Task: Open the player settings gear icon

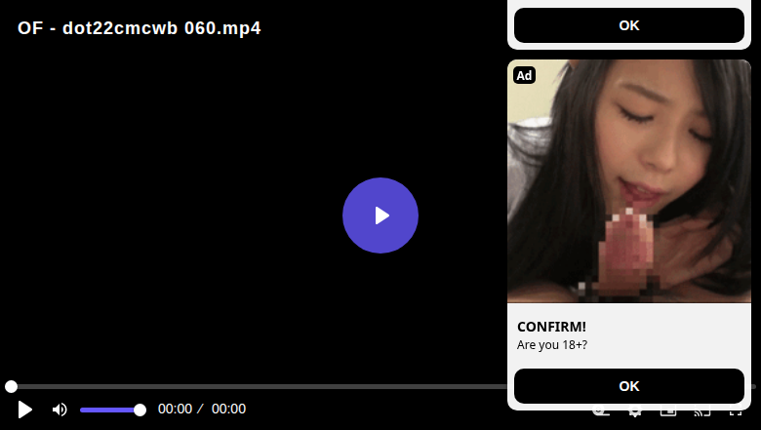Action: 635,412
